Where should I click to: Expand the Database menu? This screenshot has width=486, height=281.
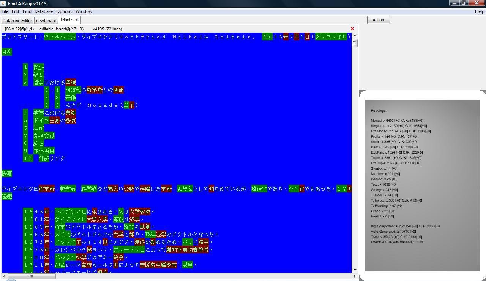point(44,11)
